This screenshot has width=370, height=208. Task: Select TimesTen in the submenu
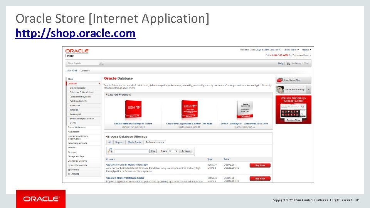[74, 110]
